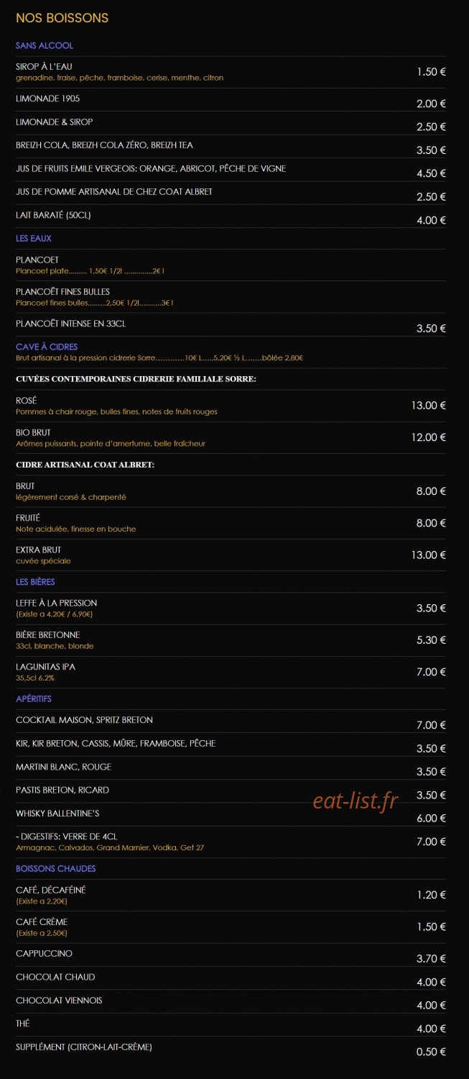Open the CAVE À CIDRES section heading

tap(47, 347)
